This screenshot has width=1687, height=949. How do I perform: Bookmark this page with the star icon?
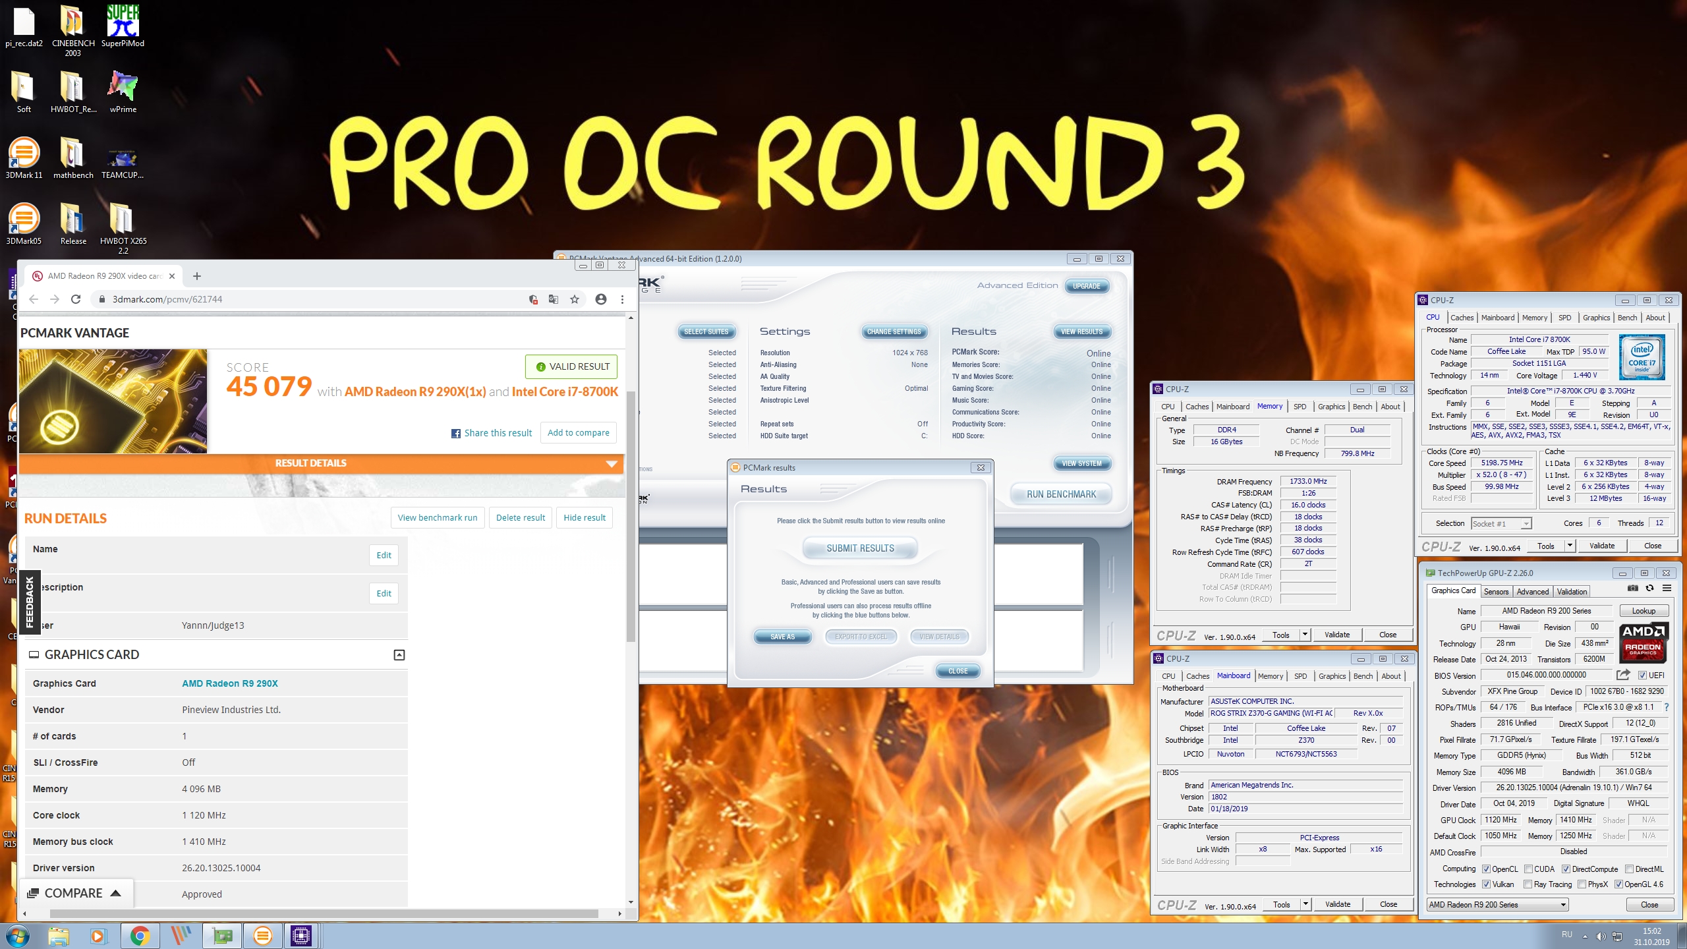(575, 299)
